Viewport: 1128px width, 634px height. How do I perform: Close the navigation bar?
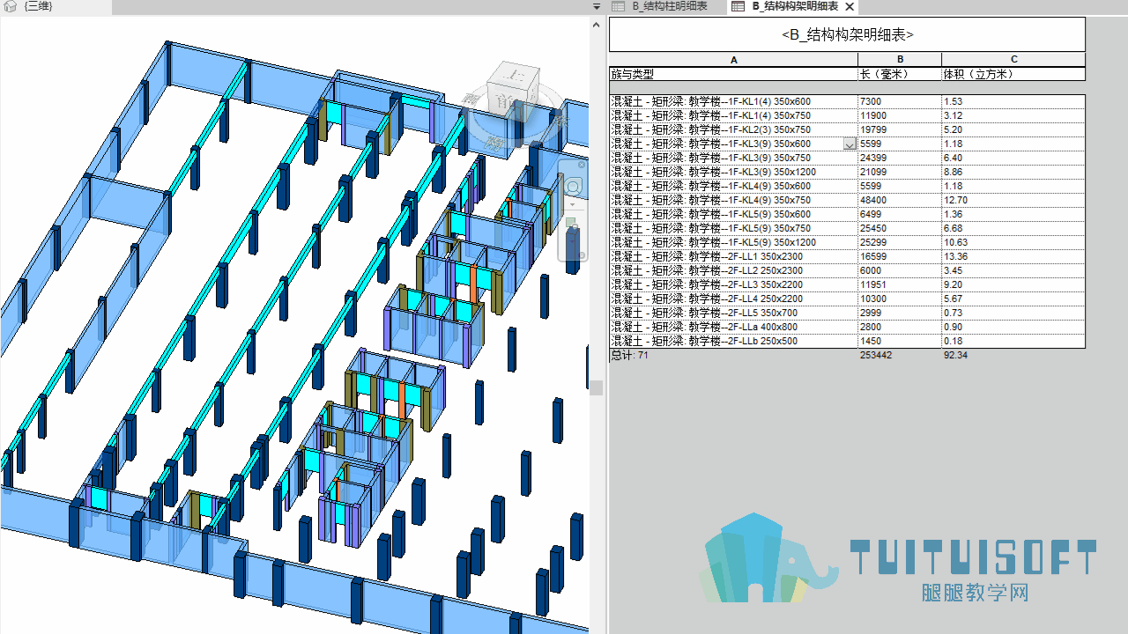click(x=582, y=165)
